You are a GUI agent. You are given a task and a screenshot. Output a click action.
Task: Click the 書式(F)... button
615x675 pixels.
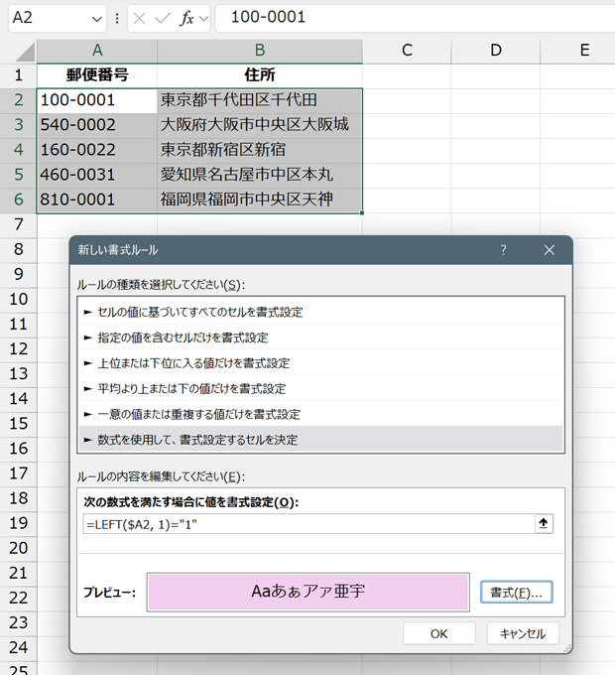point(516,593)
